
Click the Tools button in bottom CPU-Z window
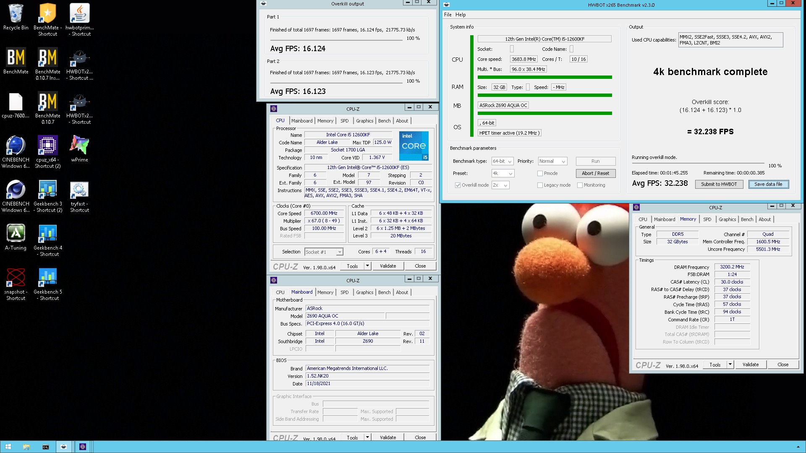(352, 437)
